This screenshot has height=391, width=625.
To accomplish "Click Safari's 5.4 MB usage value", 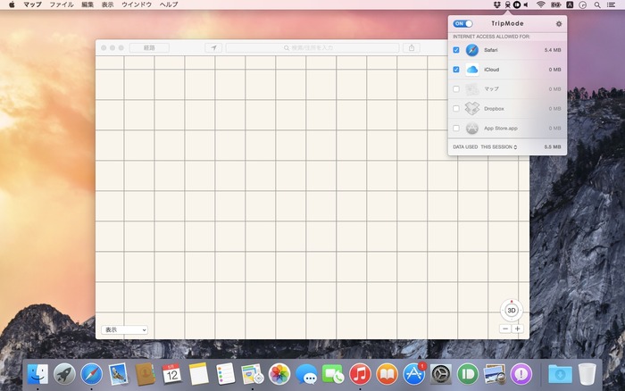I will click(x=553, y=50).
